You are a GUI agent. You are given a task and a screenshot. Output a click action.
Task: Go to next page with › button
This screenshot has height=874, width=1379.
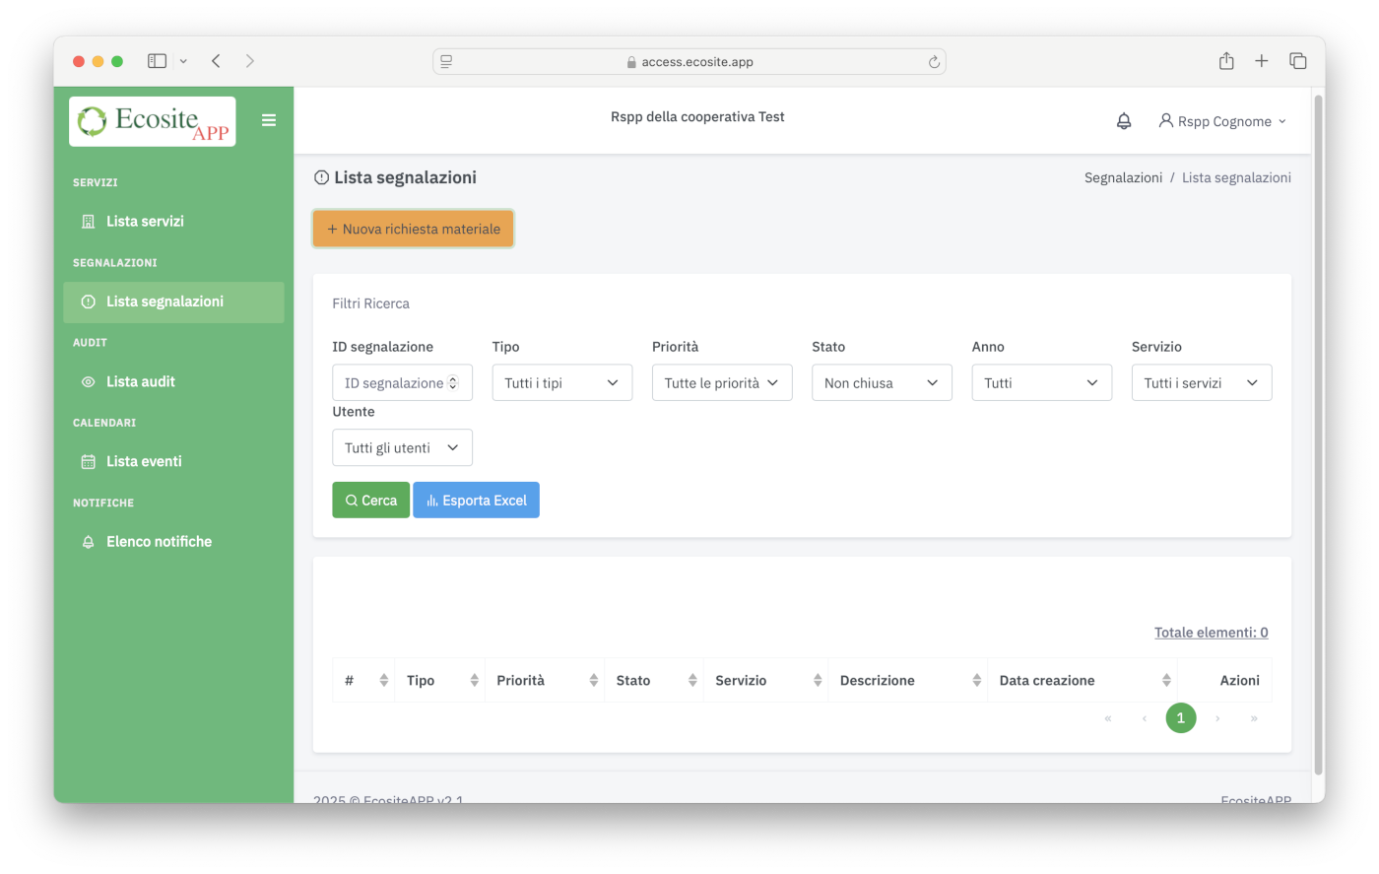pyautogui.click(x=1217, y=718)
